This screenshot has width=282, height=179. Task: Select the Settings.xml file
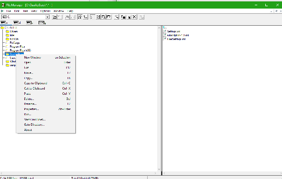[172, 31]
